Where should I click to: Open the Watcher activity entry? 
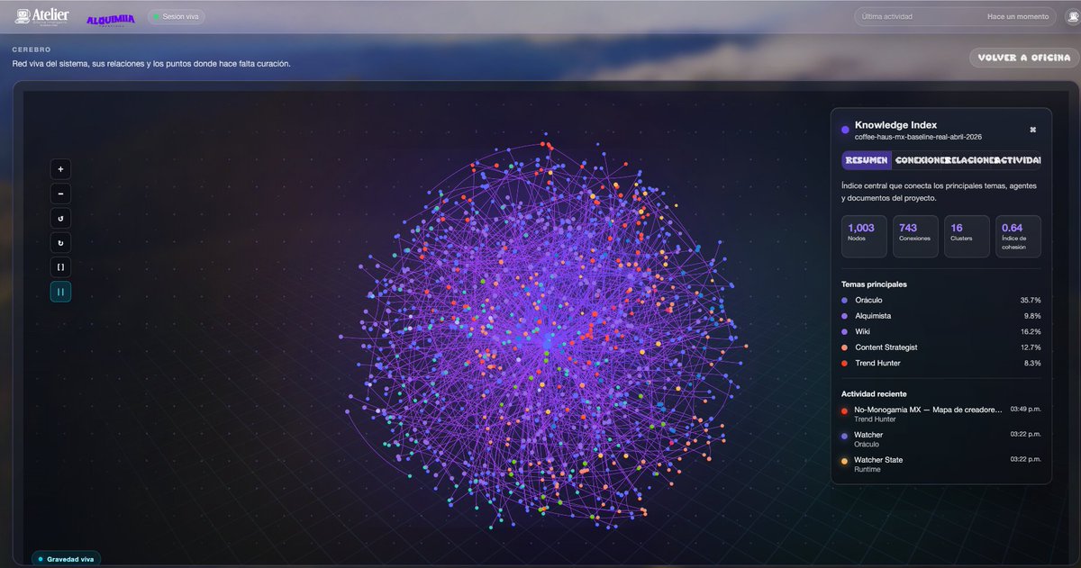tap(941, 439)
